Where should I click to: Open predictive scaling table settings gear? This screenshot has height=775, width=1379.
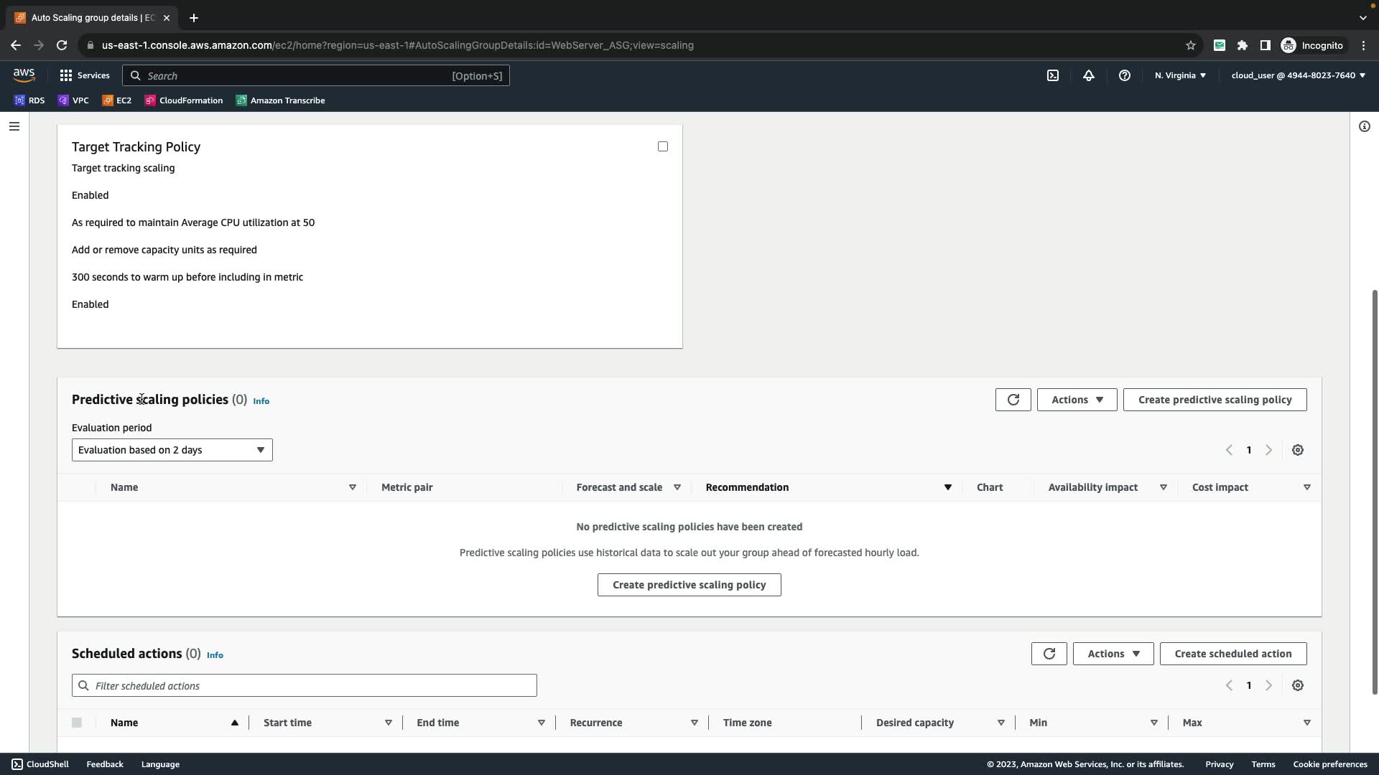pos(1297,450)
